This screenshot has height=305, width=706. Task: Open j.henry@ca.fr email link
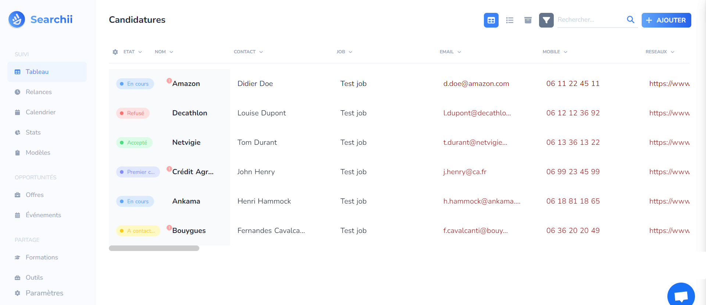(x=465, y=172)
